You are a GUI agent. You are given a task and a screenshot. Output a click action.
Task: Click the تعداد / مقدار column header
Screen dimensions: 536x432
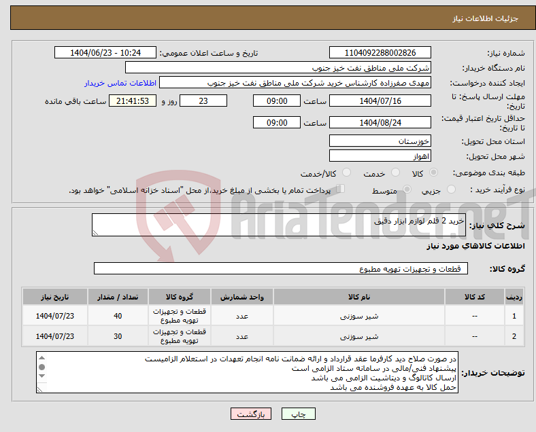click(118, 297)
